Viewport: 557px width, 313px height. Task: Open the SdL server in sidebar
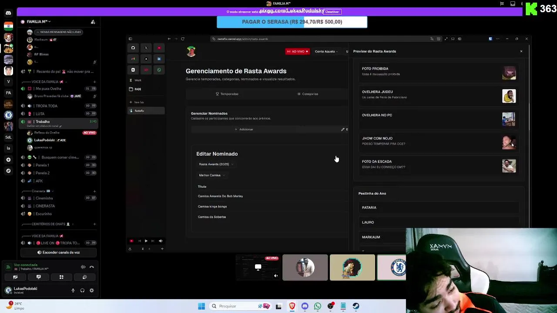(8, 137)
